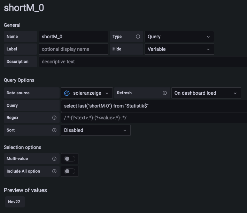Expand the solaranzeige data source picker
The height and width of the screenshot is (213, 247).
(x=87, y=93)
